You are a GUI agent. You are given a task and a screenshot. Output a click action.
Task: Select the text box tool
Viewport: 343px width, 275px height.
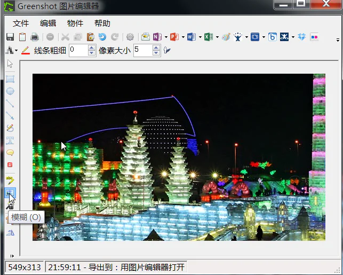point(10,140)
